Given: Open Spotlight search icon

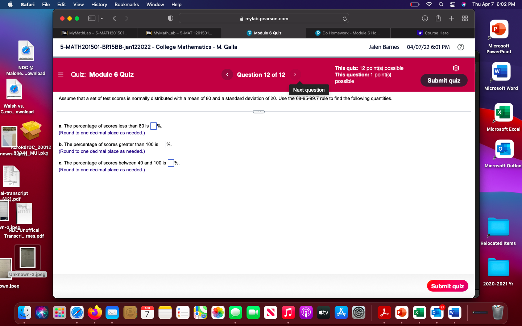Looking at the screenshot, I should pos(441,4).
